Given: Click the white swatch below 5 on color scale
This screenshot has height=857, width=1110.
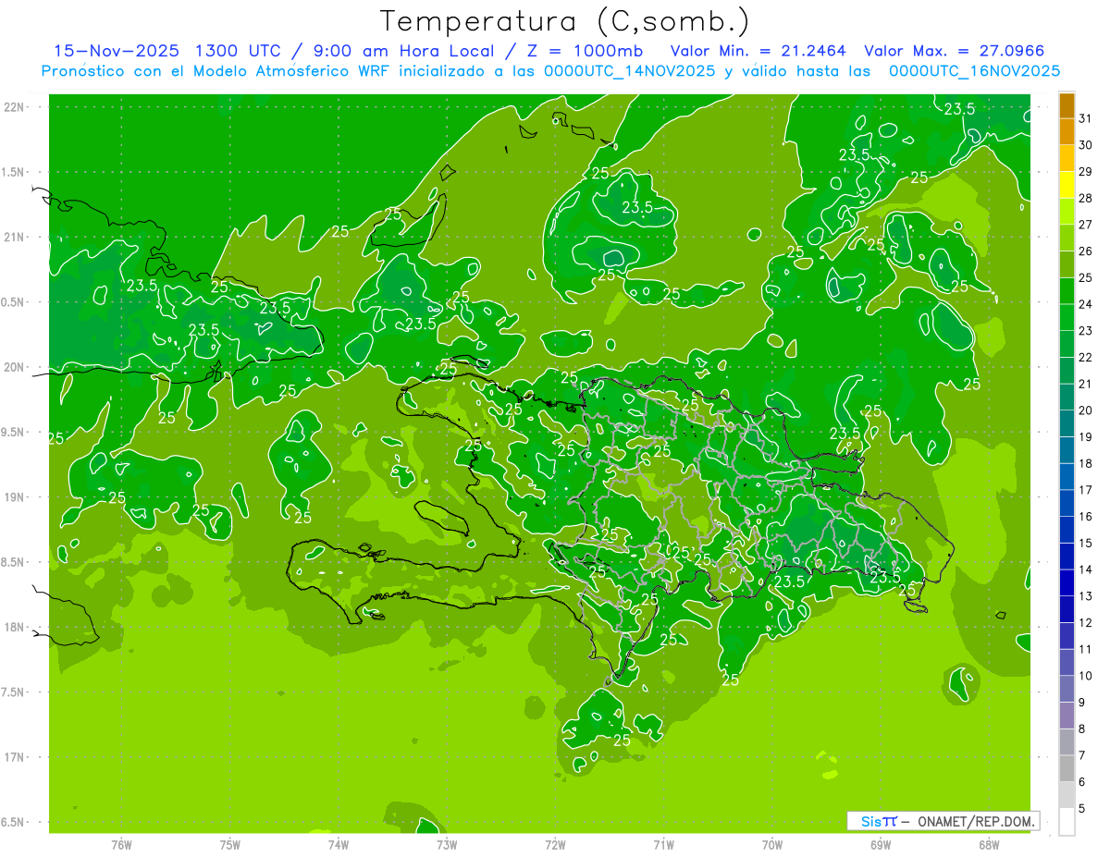Looking at the screenshot, I should [x=1067, y=822].
